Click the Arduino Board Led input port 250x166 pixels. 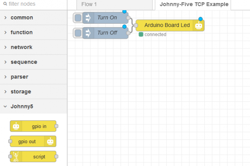click(136, 25)
